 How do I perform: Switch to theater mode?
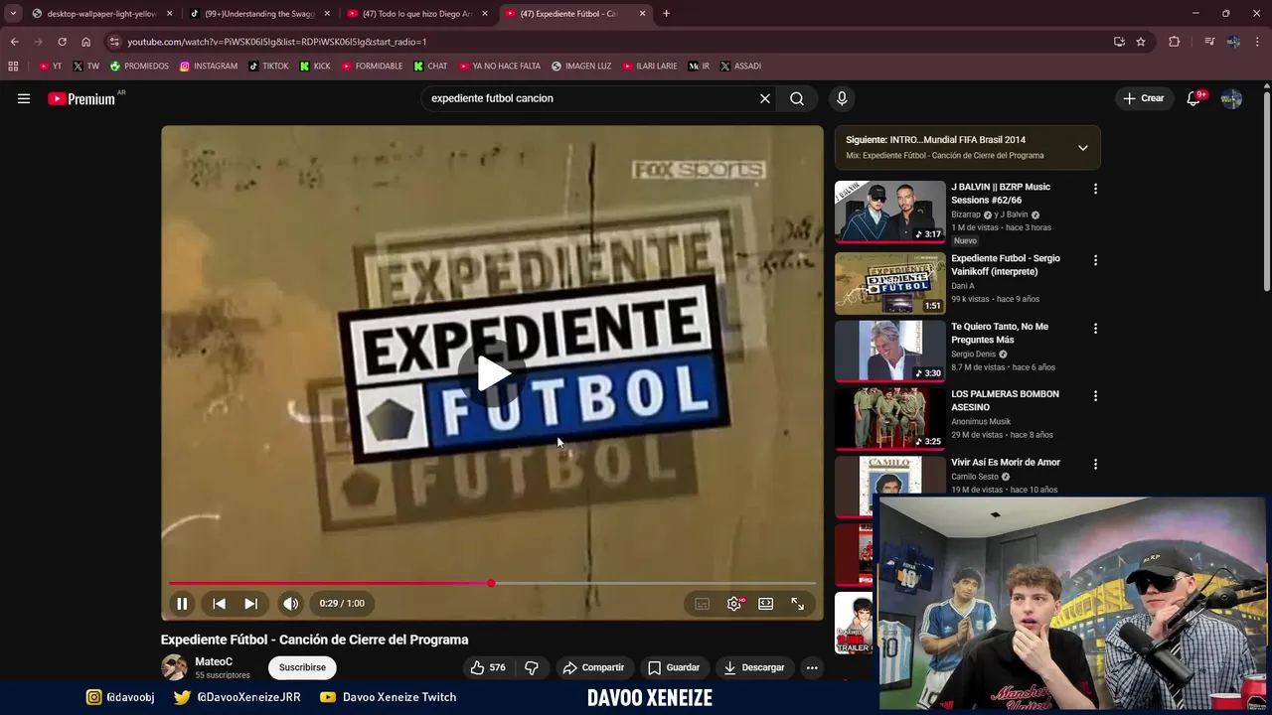[766, 603]
